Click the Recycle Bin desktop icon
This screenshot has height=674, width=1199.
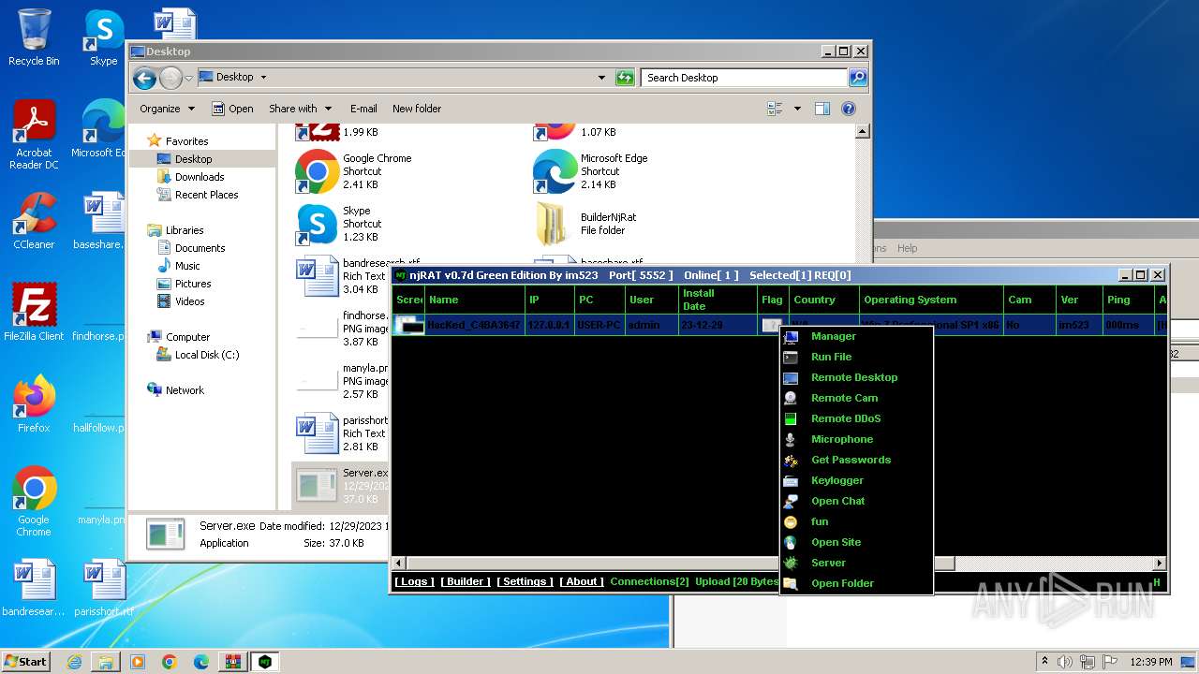click(x=34, y=37)
